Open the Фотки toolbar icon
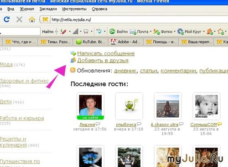 156,31
